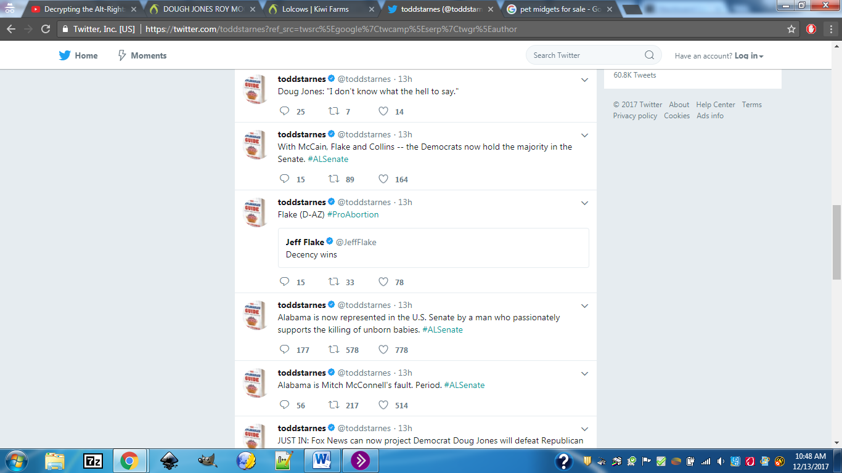Click the search magnifier icon in Twitter search
This screenshot has width=842, height=473.
(649, 55)
